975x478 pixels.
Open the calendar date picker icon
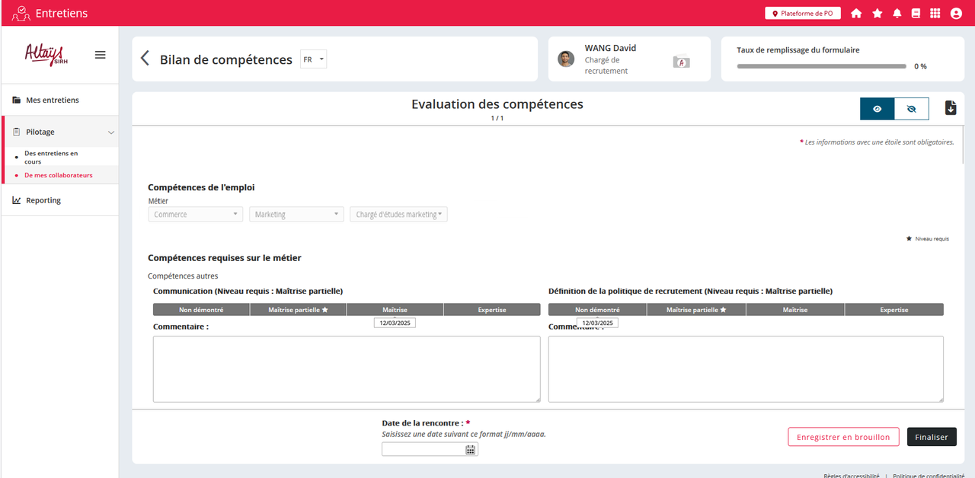[471, 450]
